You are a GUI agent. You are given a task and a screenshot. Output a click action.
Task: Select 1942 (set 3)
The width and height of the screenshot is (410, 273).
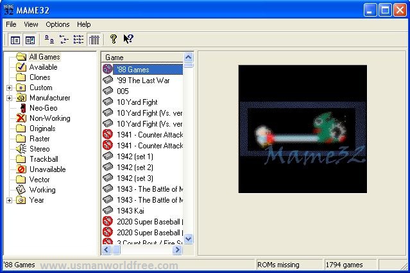[x=135, y=178]
